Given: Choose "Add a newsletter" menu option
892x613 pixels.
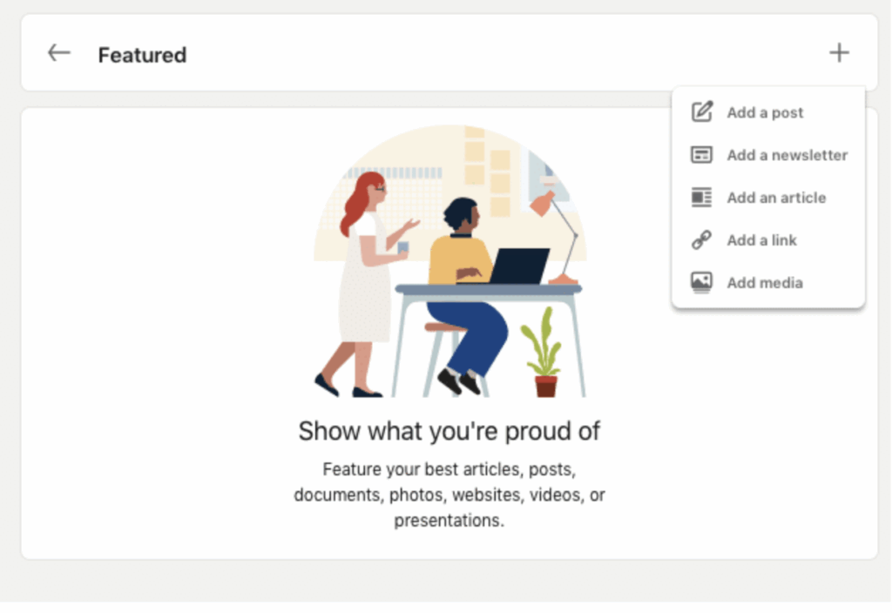Looking at the screenshot, I should (x=787, y=155).
